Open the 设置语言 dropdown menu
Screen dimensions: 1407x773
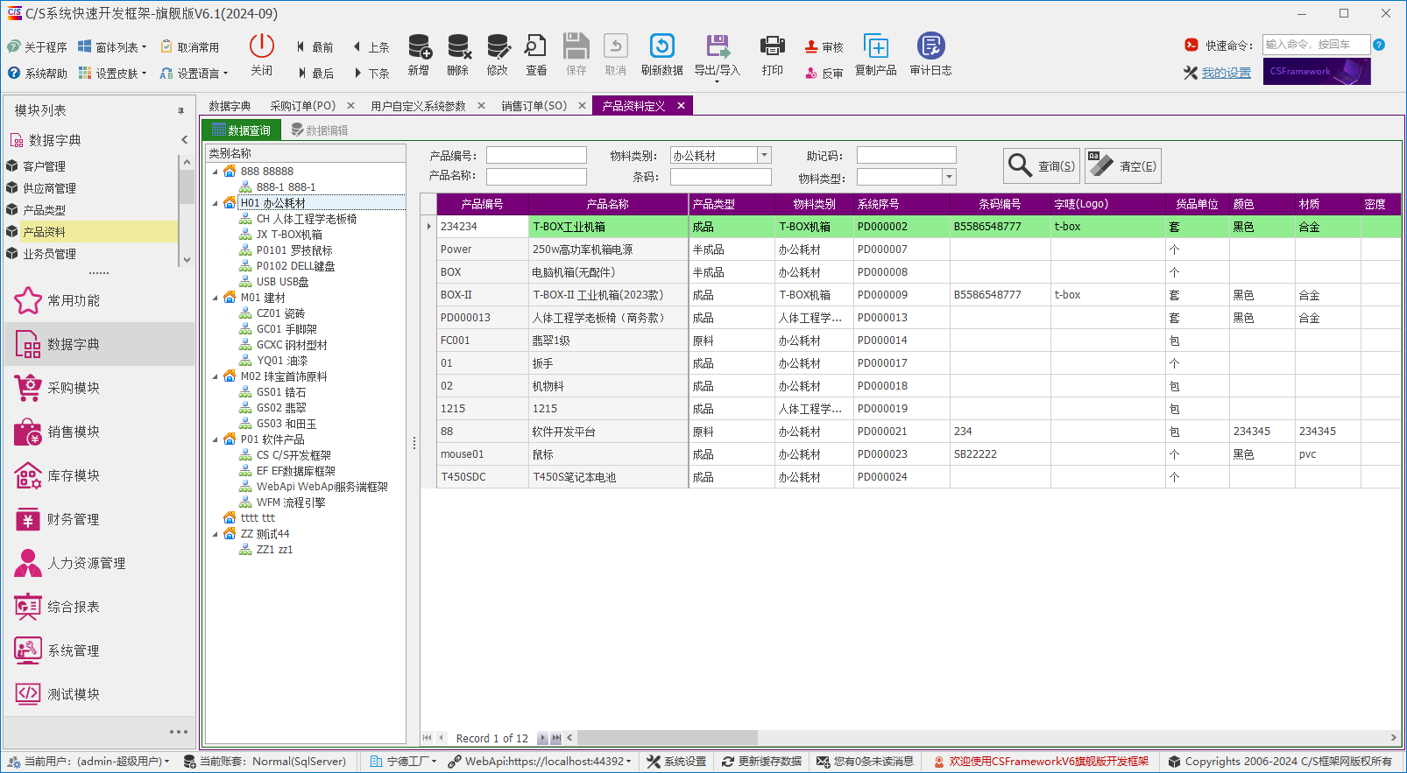(x=194, y=74)
